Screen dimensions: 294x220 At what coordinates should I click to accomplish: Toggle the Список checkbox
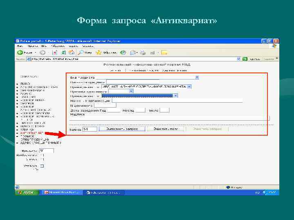(x=42, y=159)
